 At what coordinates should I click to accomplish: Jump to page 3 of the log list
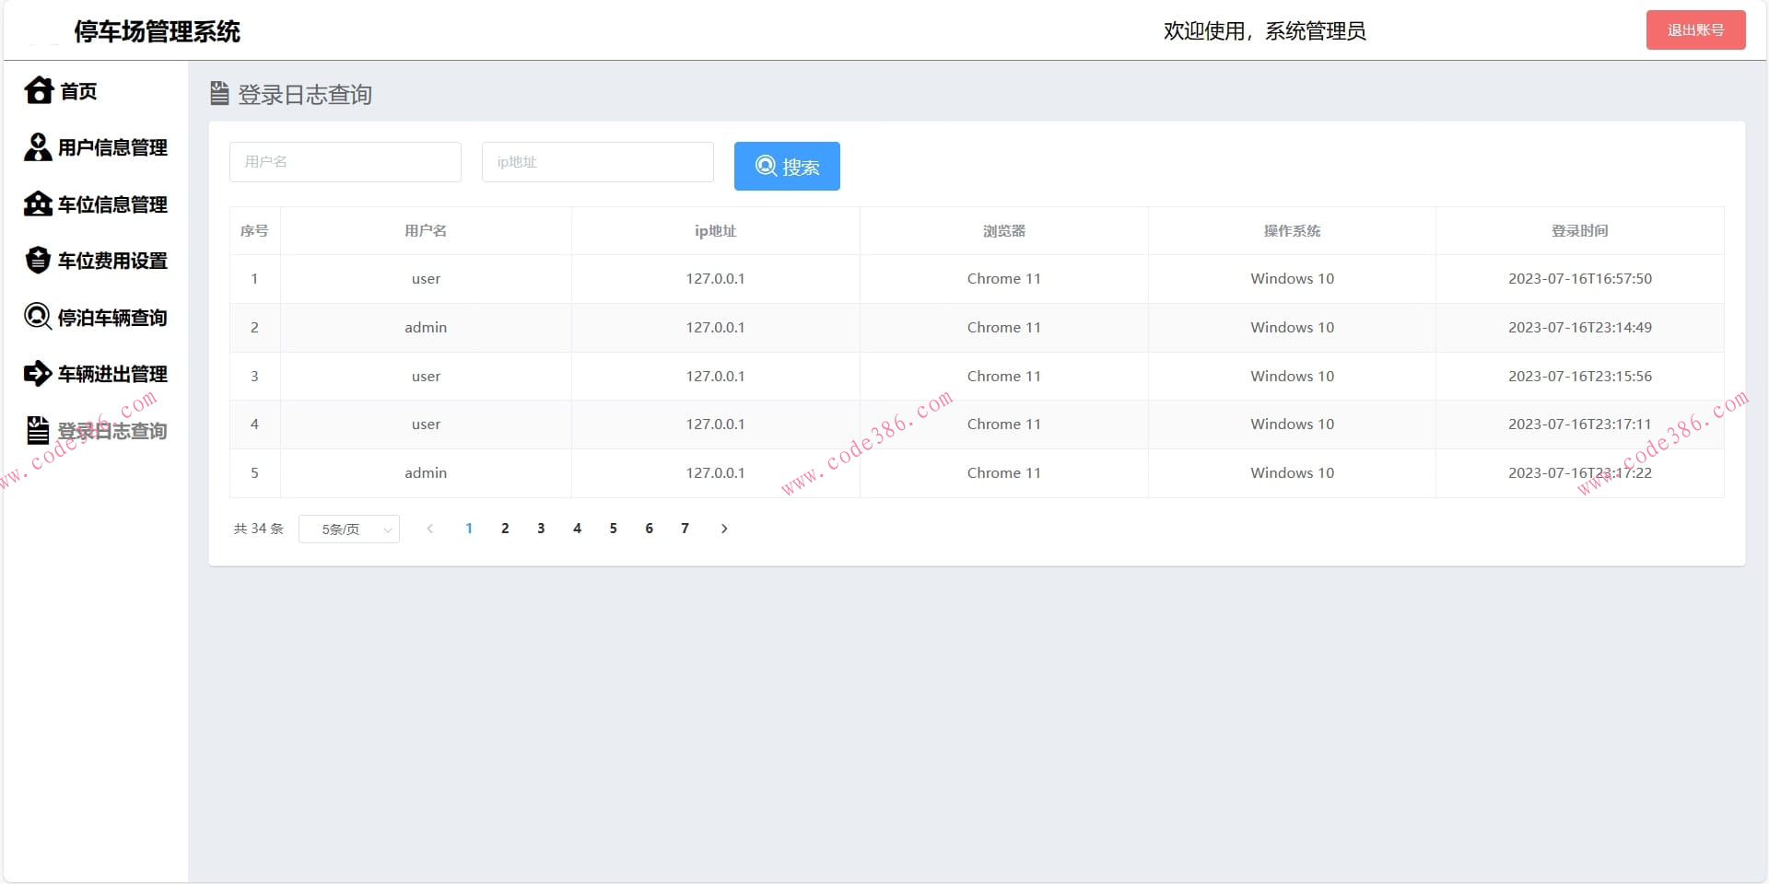point(541,529)
